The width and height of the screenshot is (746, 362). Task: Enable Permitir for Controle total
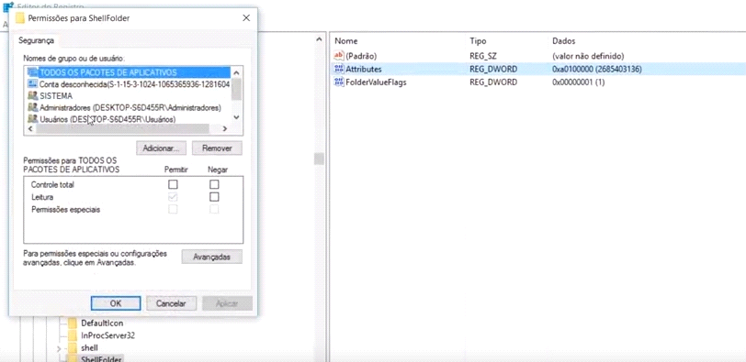tap(173, 184)
